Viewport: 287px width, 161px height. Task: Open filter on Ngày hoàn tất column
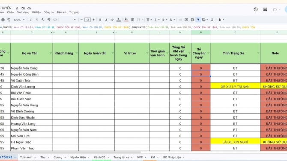[x=113, y=53]
